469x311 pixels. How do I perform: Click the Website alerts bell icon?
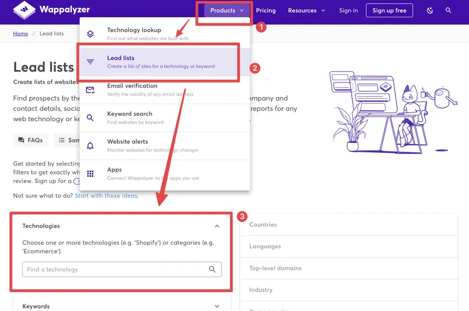coord(90,146)
